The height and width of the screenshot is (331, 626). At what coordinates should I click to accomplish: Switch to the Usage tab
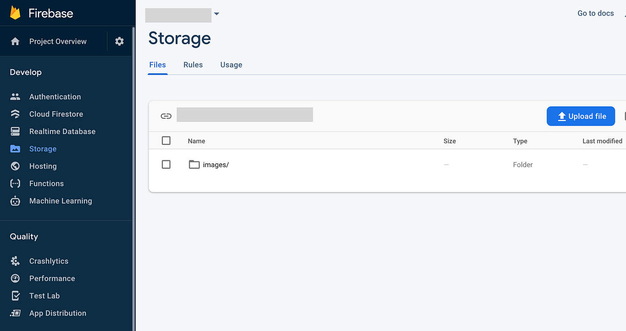[x=231, y=65]
